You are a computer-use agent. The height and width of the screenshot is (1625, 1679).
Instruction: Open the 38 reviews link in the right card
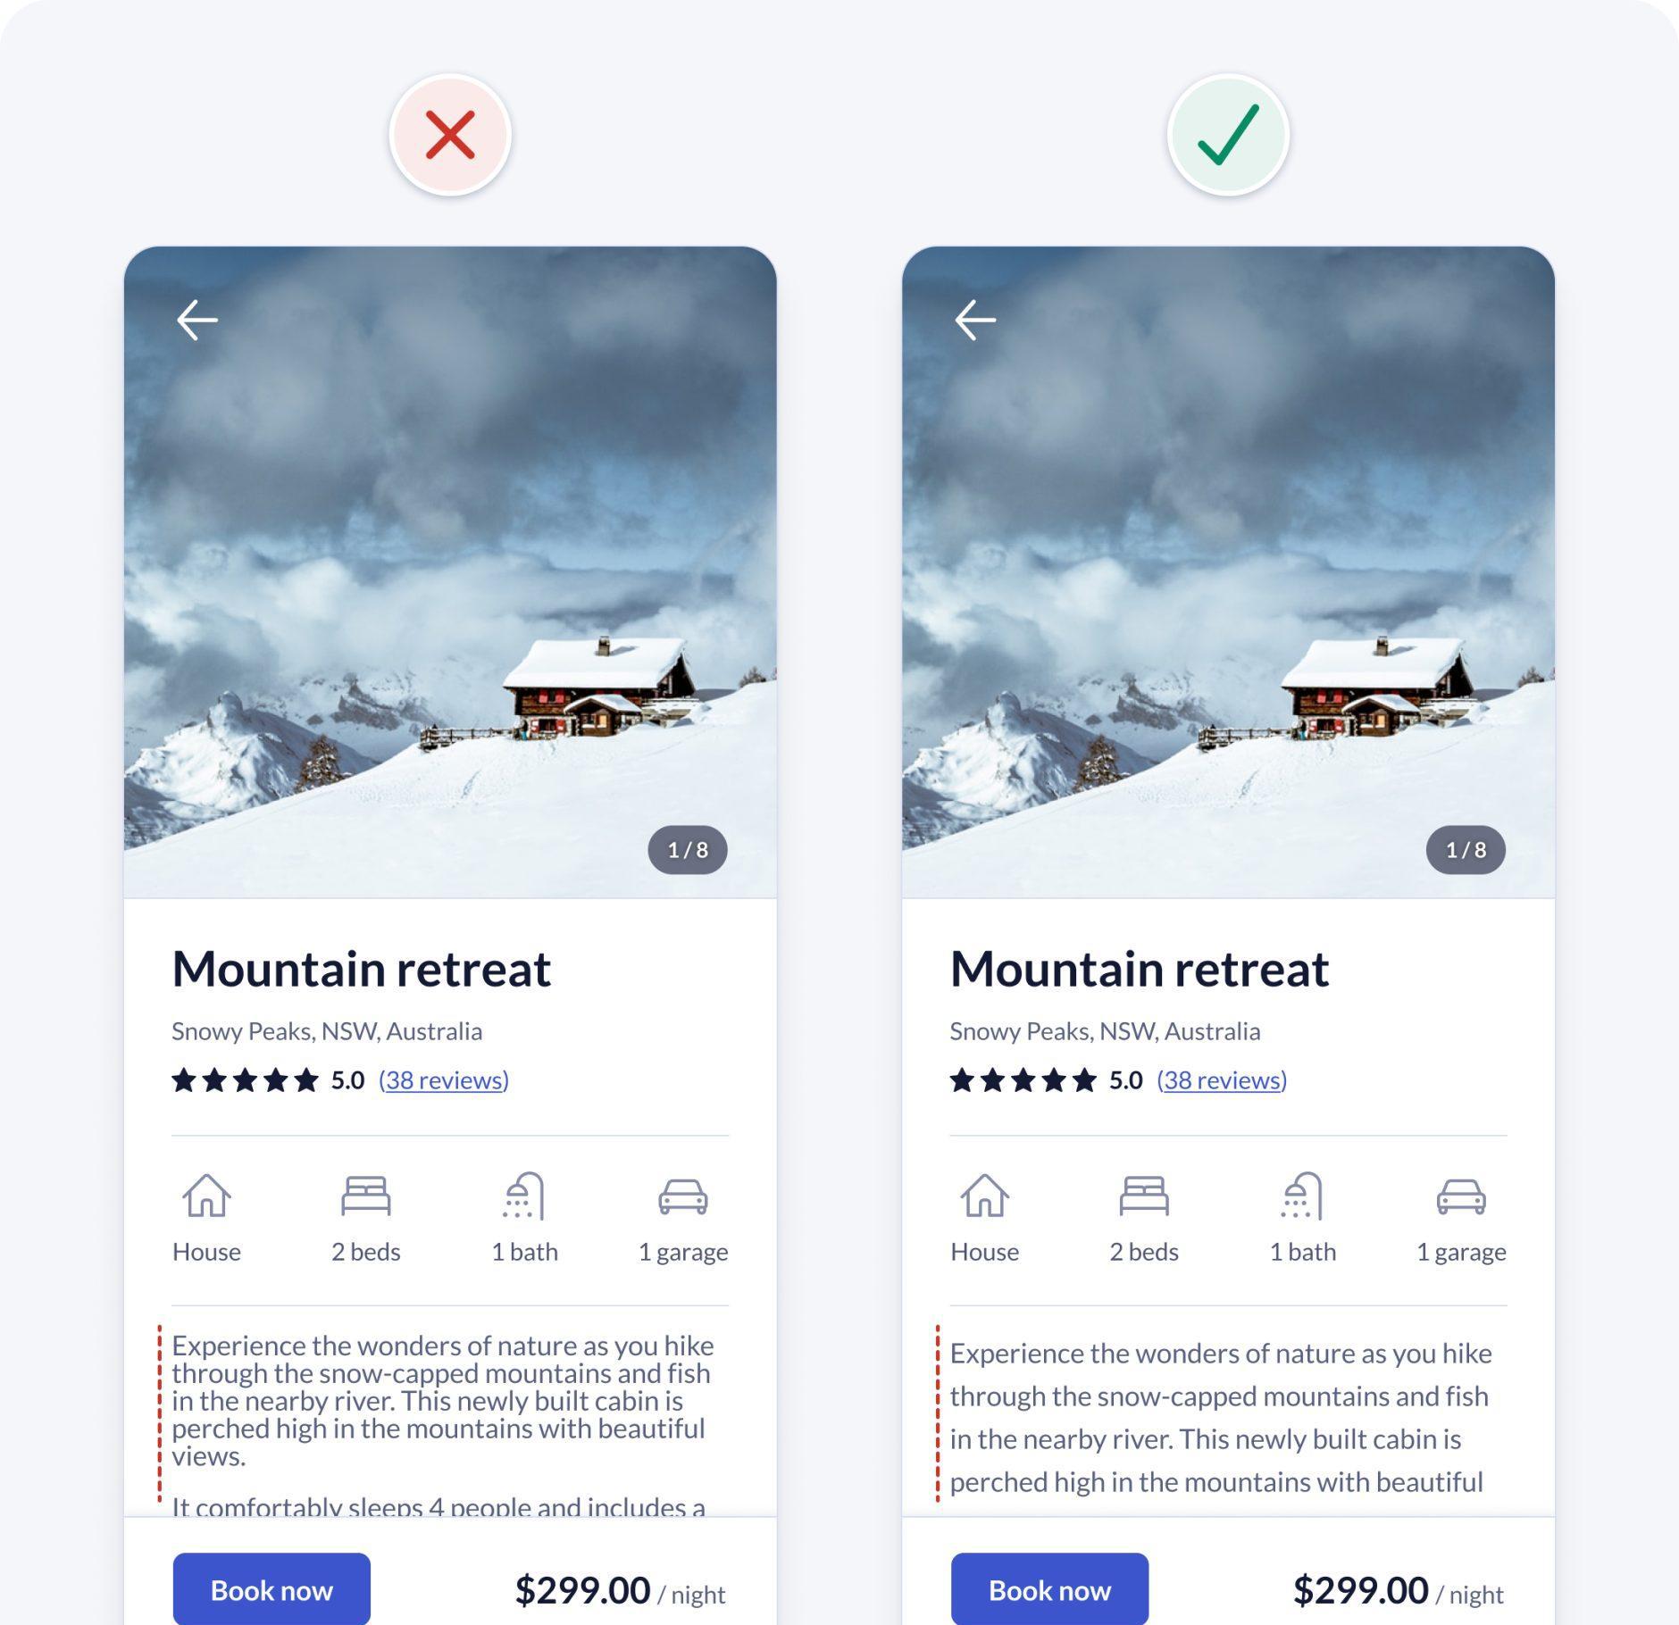tap(1222, 1080)
